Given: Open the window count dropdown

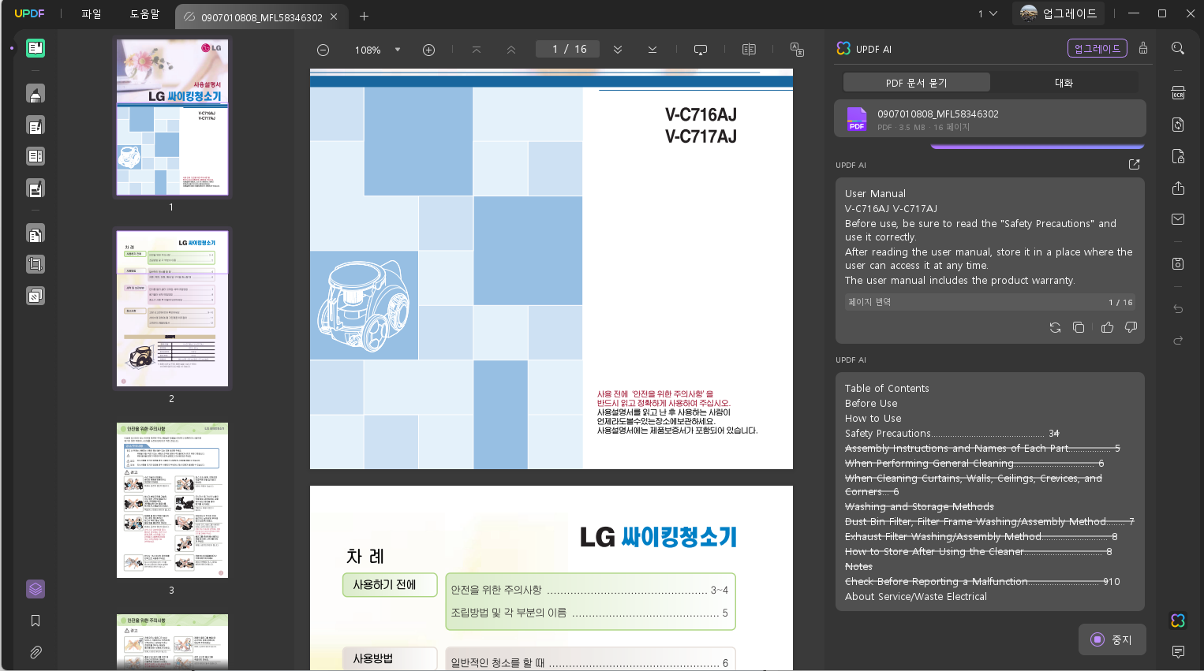Looking at the screenshot, I should point(988,13).
